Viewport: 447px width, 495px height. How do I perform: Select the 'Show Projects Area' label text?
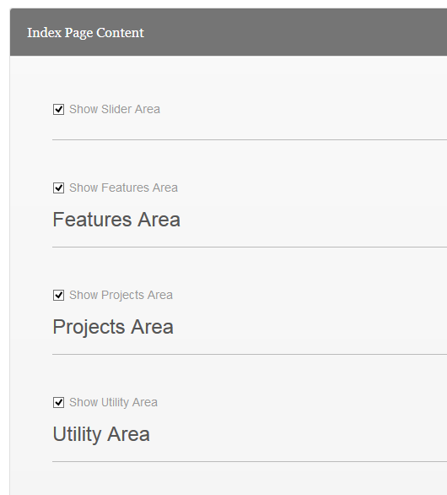click(x=121, y=295)
